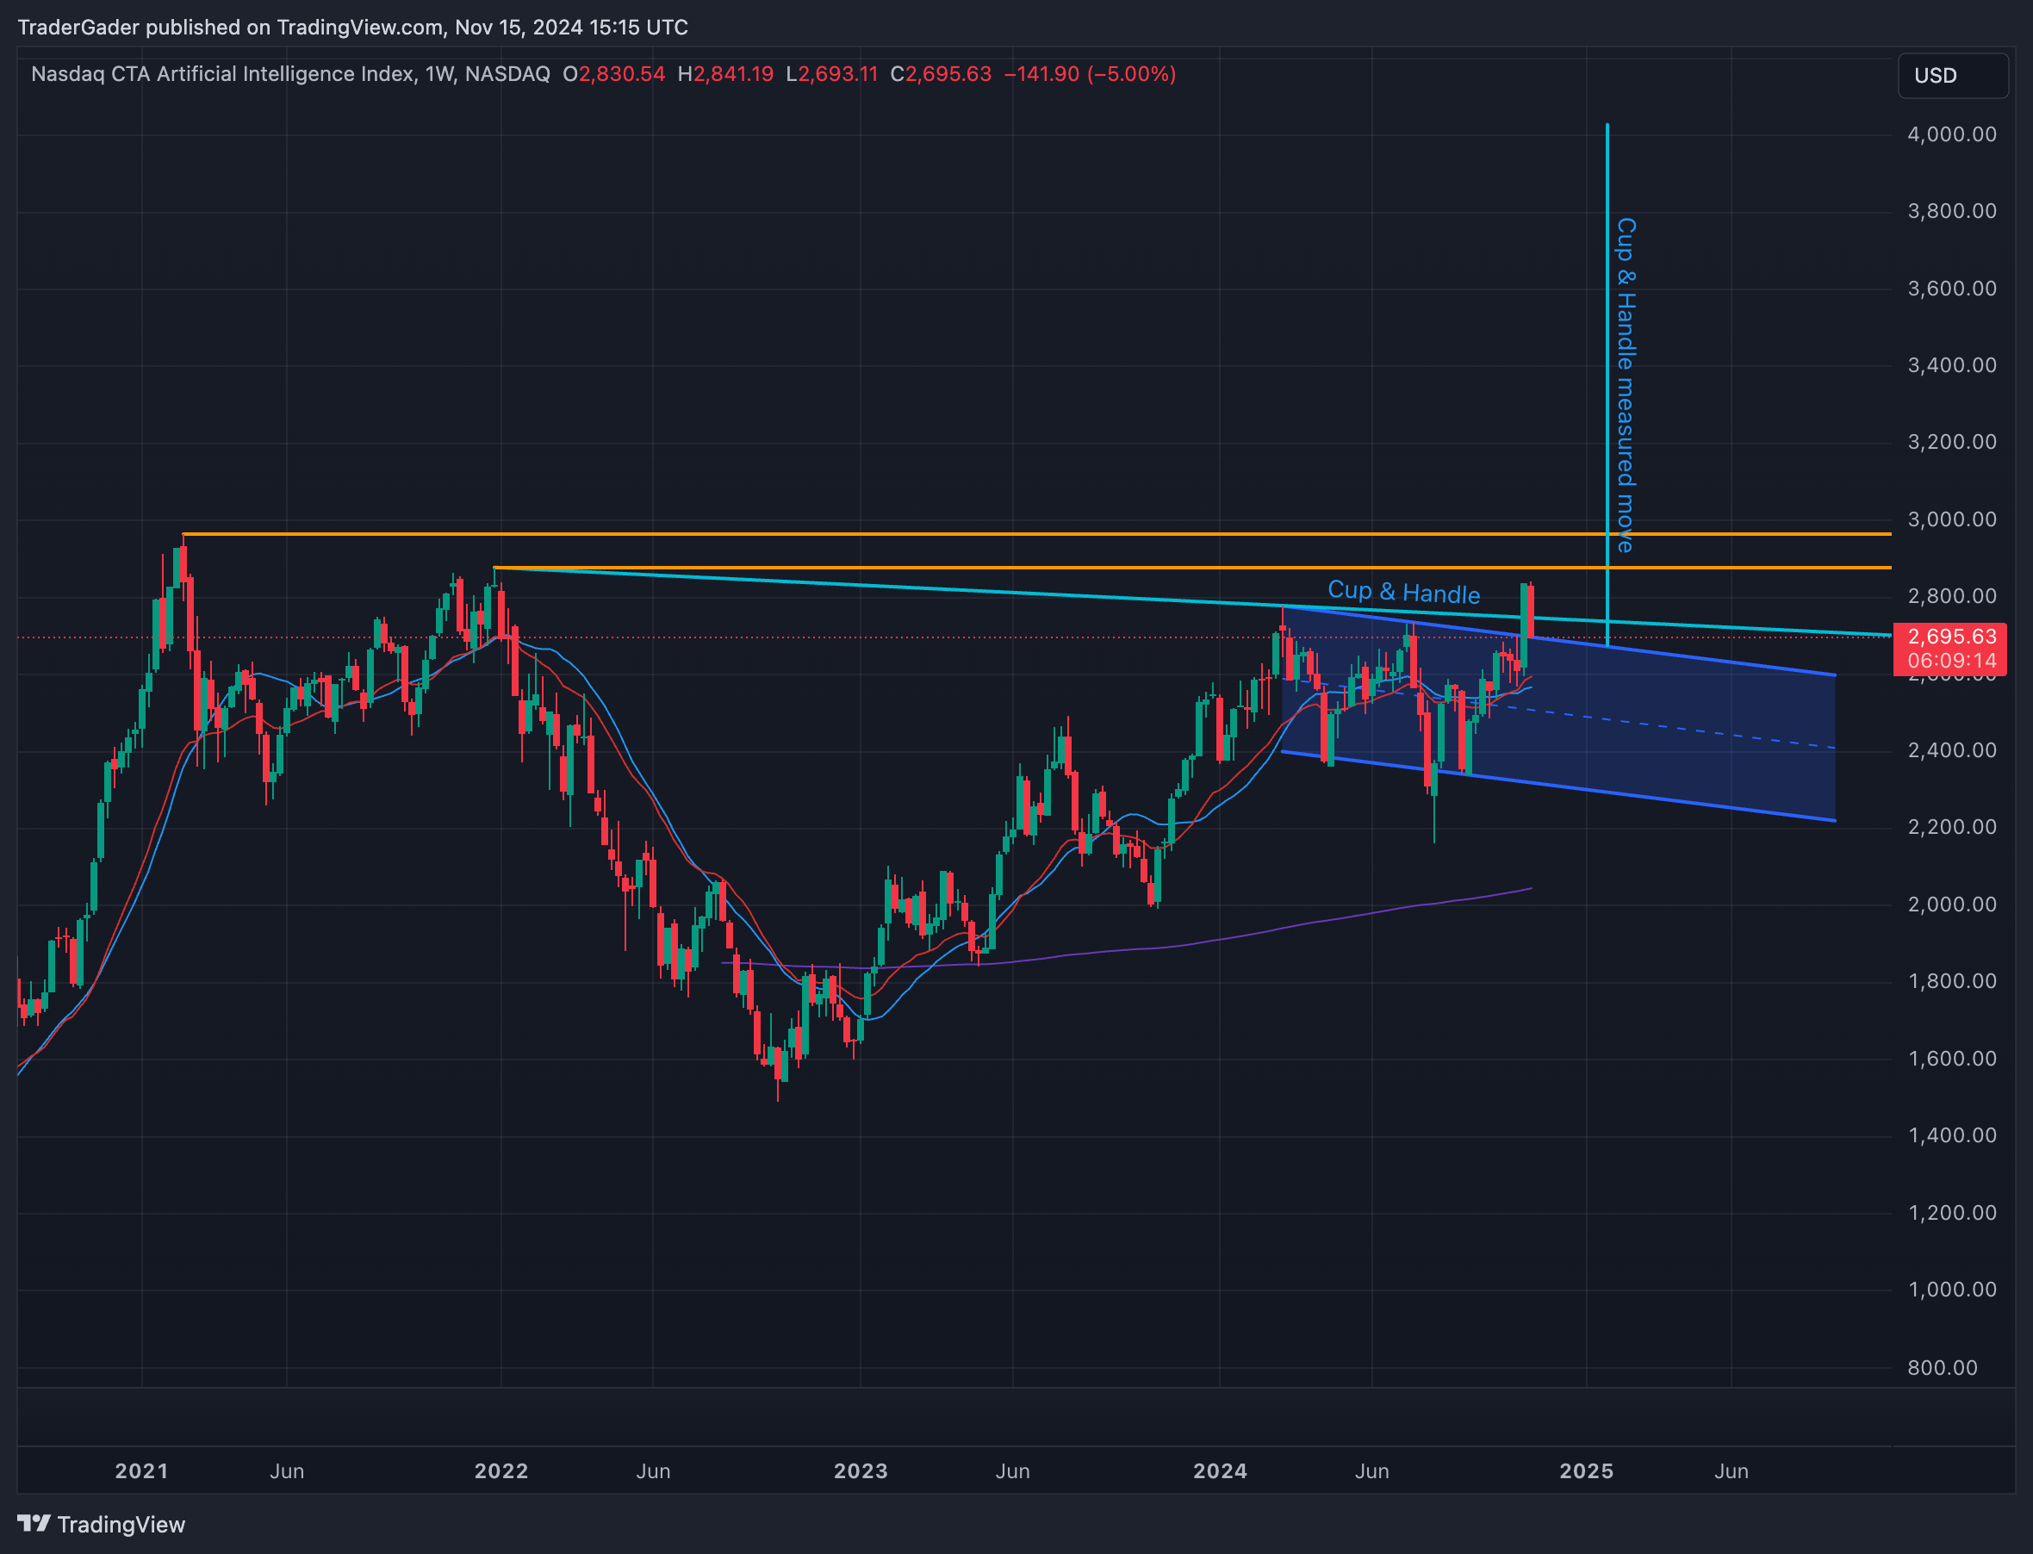Click the current price label 2,695.63
The image size is (2033, 1554).
pos(1952,637)
